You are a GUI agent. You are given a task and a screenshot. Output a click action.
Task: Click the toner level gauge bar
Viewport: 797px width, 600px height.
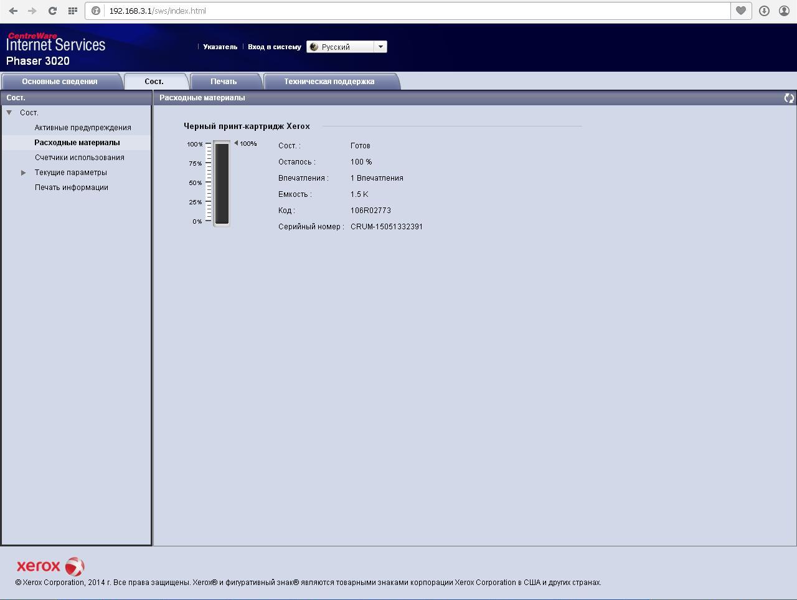click(222, 183)
